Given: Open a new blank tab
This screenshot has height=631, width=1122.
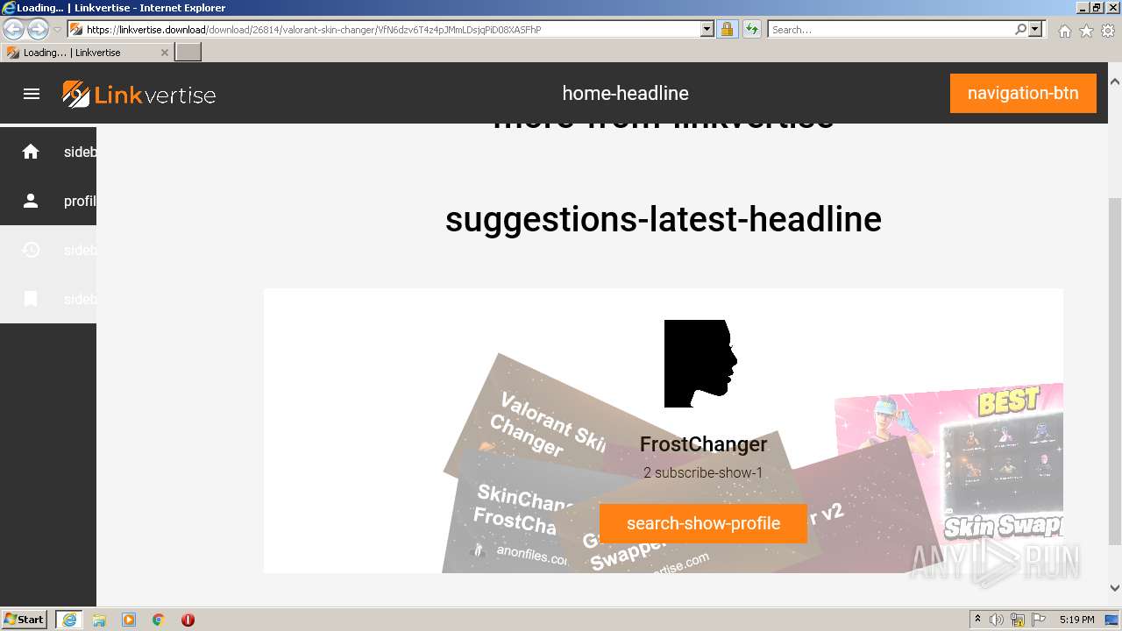Looking at the screenshot, I should 188,53.
